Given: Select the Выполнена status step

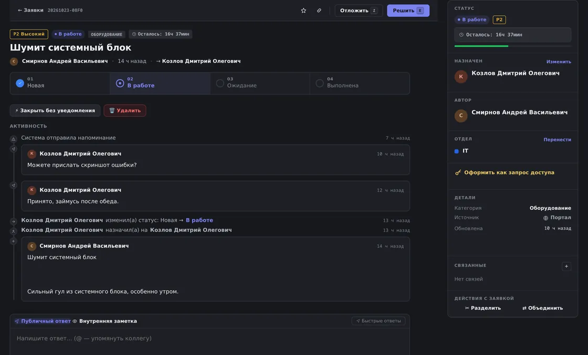Looking at the screenshot, I should (360, 83).
